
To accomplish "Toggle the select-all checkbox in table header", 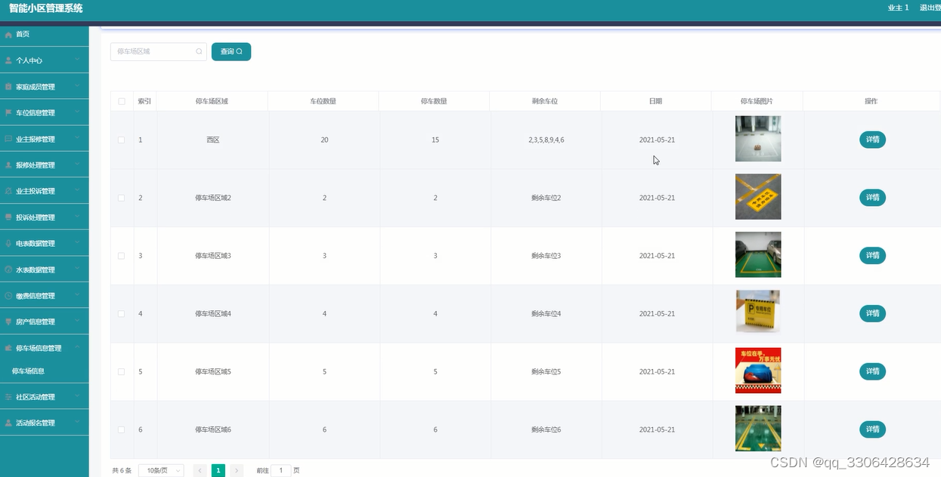I will coord(122,100).
